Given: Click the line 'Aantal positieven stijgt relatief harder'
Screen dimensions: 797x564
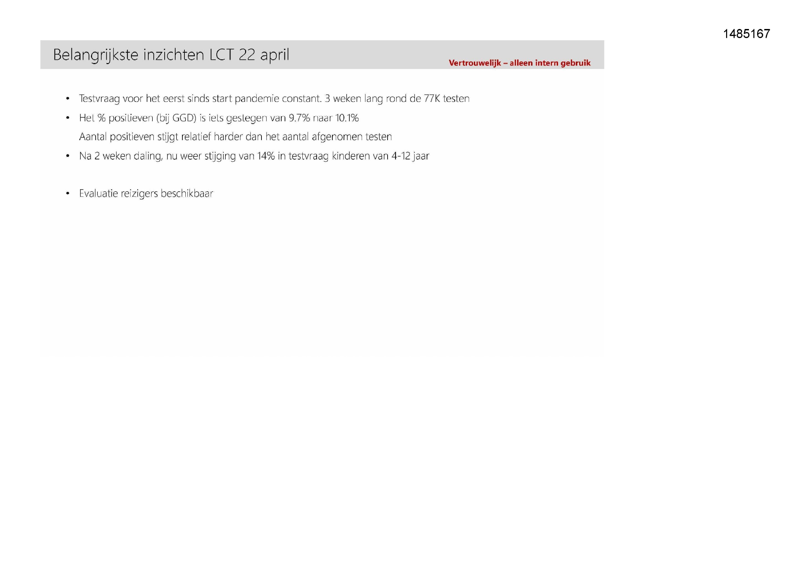Looking at the screenshot, I should tap(235, 137).
